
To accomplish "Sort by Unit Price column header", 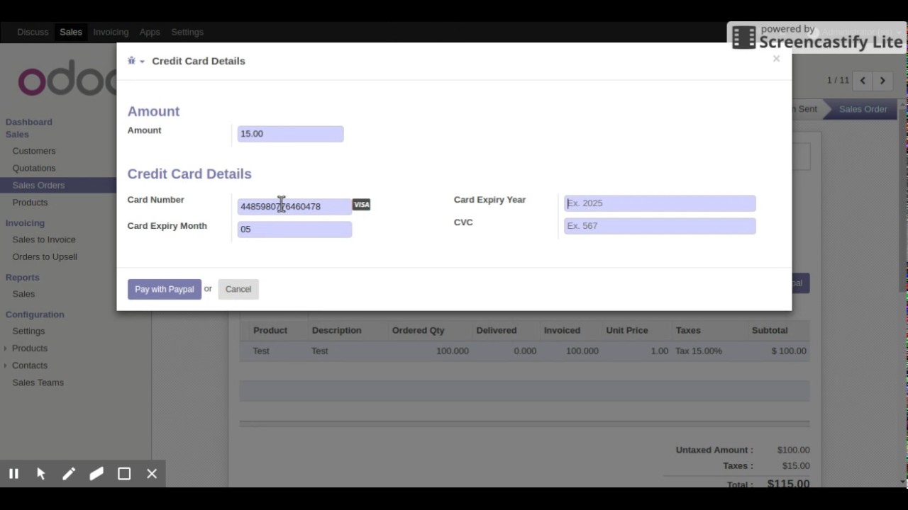I will [x=627, y=330].
